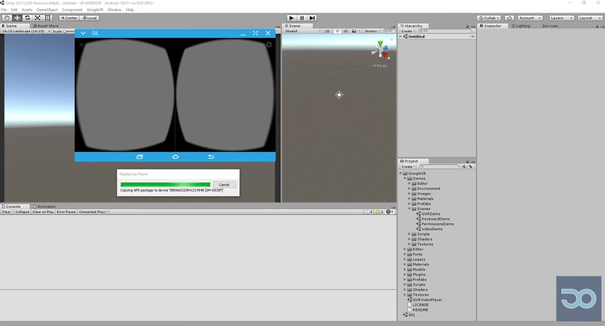Viewport: 605px width, 326px height.
Task: Toggle Local handle rotation button
Action: point(89,18)
